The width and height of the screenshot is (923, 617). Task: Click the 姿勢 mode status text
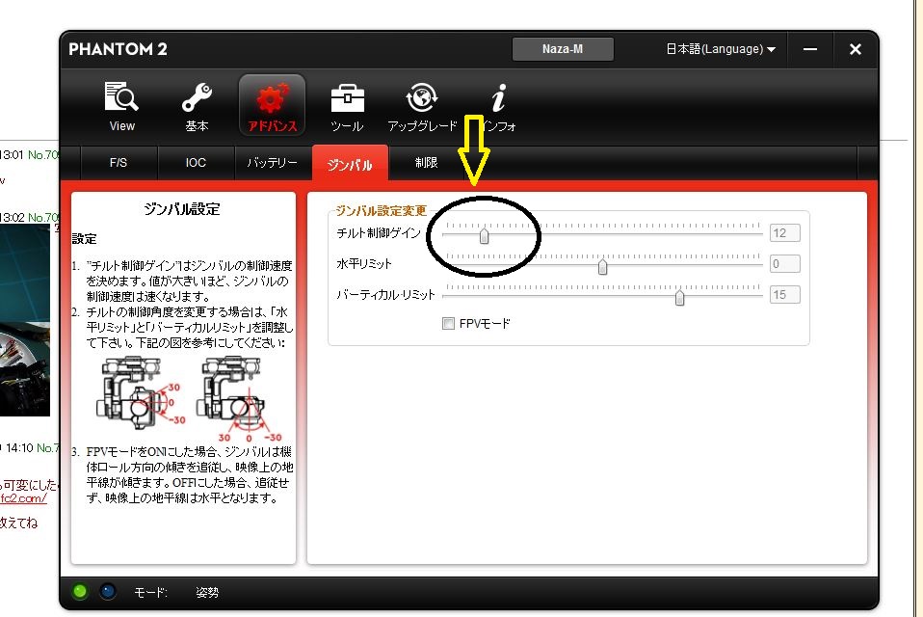click(x=207, y=592)
